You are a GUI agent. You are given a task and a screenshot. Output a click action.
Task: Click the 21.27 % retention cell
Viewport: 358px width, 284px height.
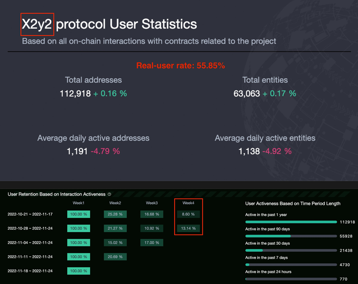click(x=115, y=228)
